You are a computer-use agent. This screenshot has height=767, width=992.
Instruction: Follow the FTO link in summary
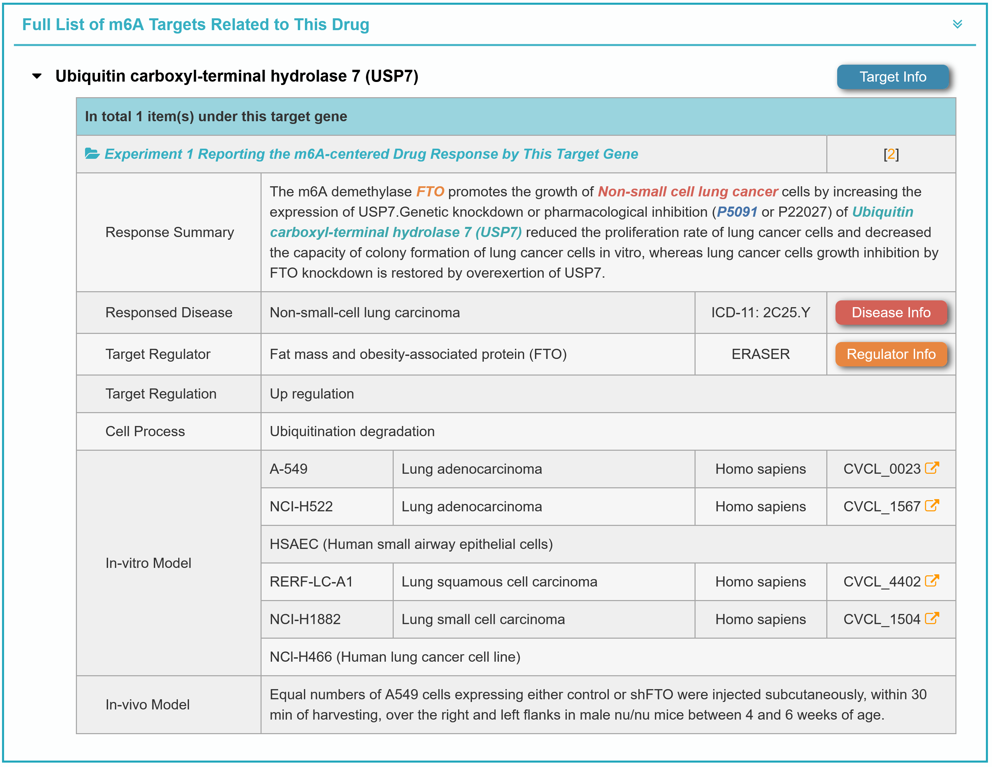(430, 192)
